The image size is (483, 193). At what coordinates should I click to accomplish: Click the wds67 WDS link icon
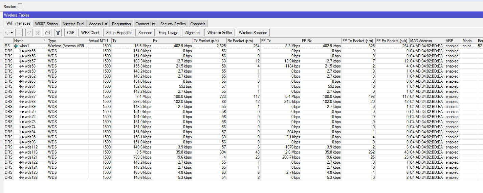click(22, 96)
